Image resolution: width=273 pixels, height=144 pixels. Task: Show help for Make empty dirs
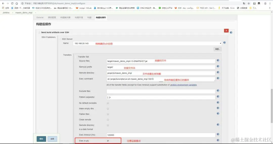pyautogui.click(x=218, y=108)
